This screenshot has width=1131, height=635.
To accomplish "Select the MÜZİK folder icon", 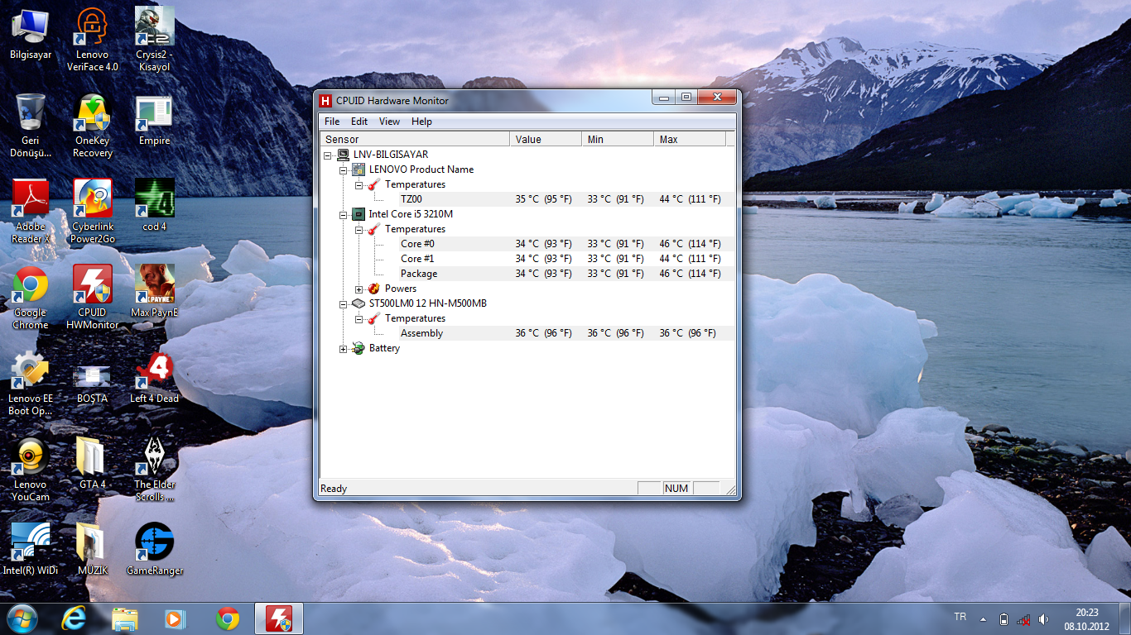I will (92, 550).
